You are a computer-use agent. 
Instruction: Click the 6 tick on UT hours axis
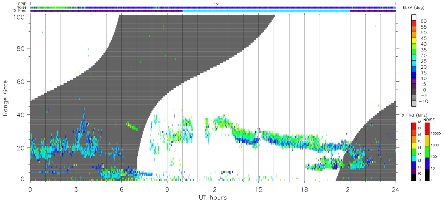pos(122,189)
